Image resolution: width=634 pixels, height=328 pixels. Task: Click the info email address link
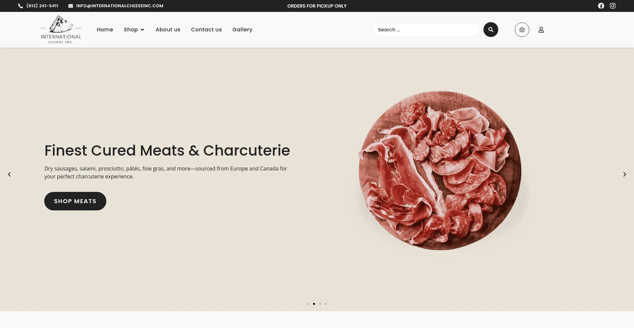pos(120,6)
